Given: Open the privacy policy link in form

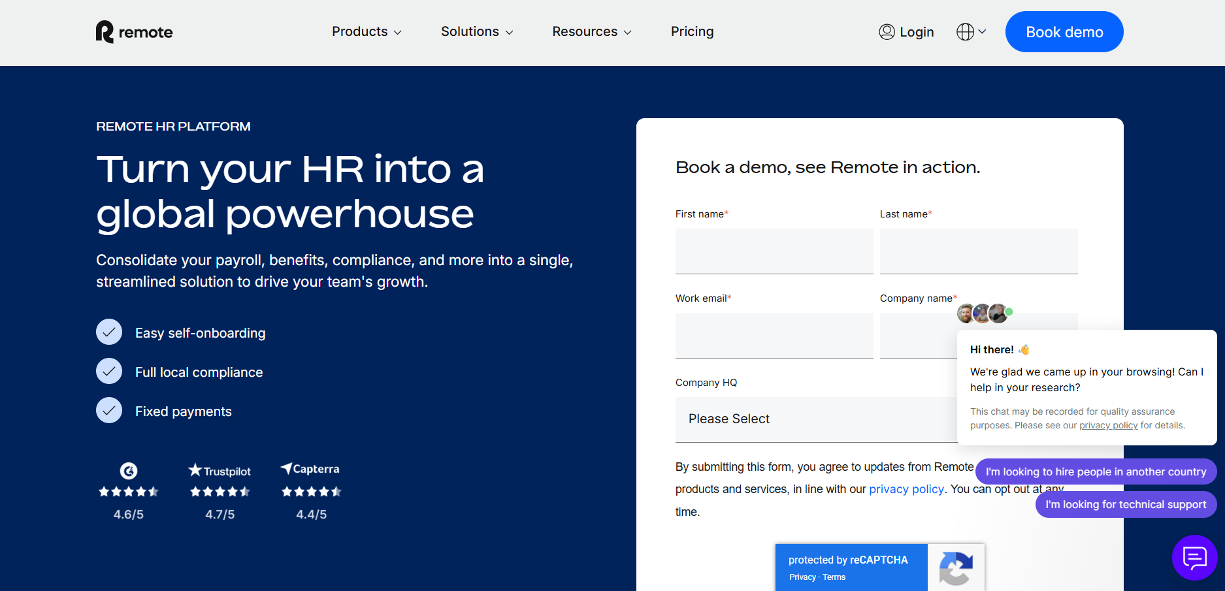Looking at the screenshot, I should click(906, 489).
